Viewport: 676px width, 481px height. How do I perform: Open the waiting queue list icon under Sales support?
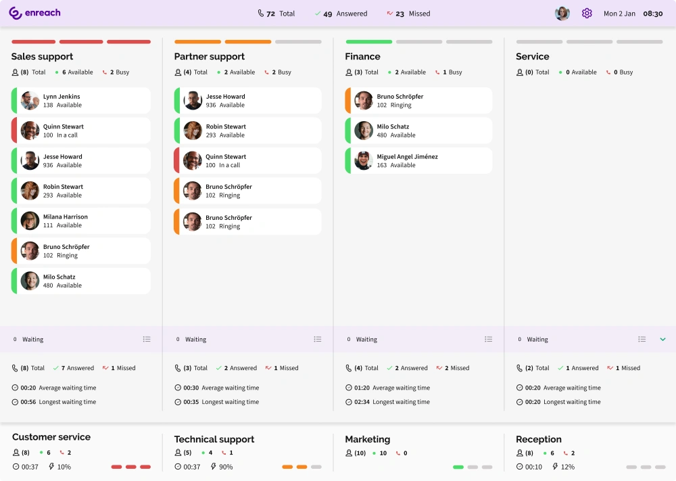click(147, 339)
